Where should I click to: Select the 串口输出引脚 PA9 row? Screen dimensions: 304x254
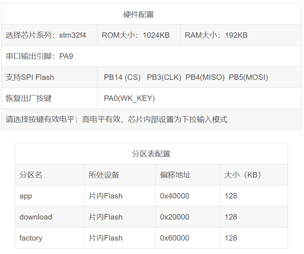(x=39, y=56)
